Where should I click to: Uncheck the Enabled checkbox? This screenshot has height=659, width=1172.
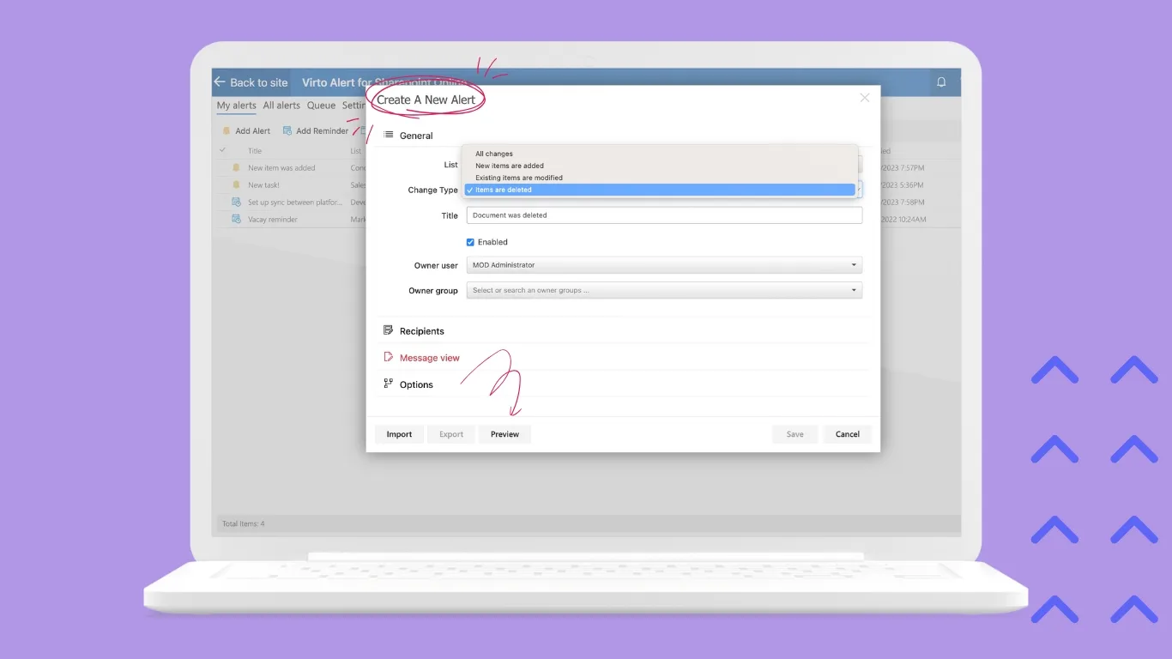coord(470,242)
